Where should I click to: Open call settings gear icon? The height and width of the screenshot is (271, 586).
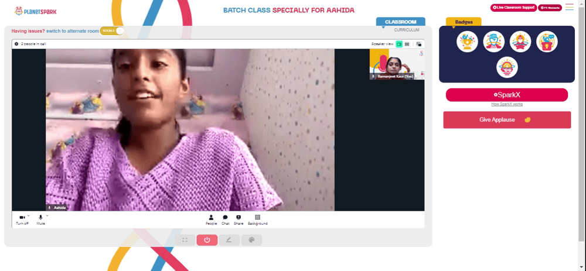(16, 44)
